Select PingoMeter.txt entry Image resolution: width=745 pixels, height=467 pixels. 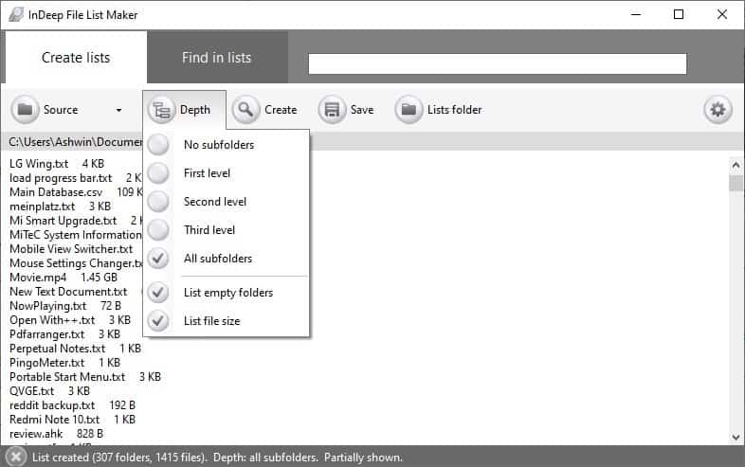coord(65,363)
